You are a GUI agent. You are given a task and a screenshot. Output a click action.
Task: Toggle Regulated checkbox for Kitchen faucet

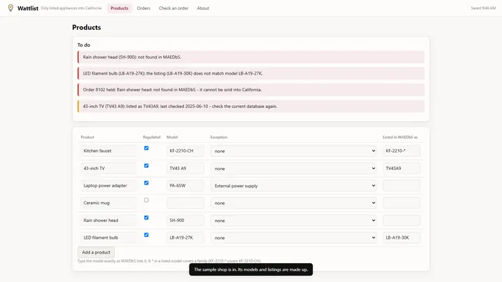146,148
